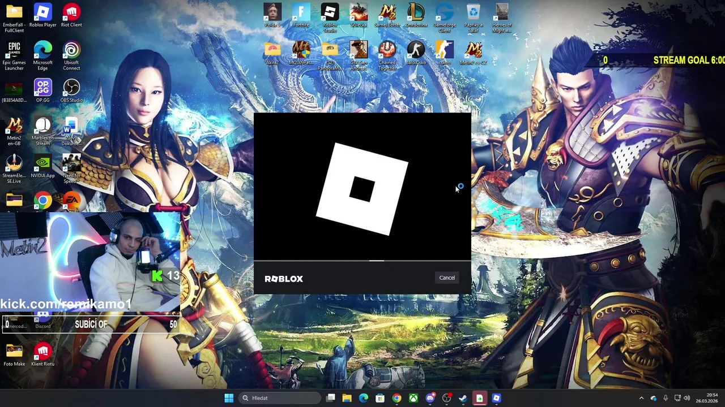Open Steam from taskbar
Viewport: 725px width, 407px height.
point(463,398)
